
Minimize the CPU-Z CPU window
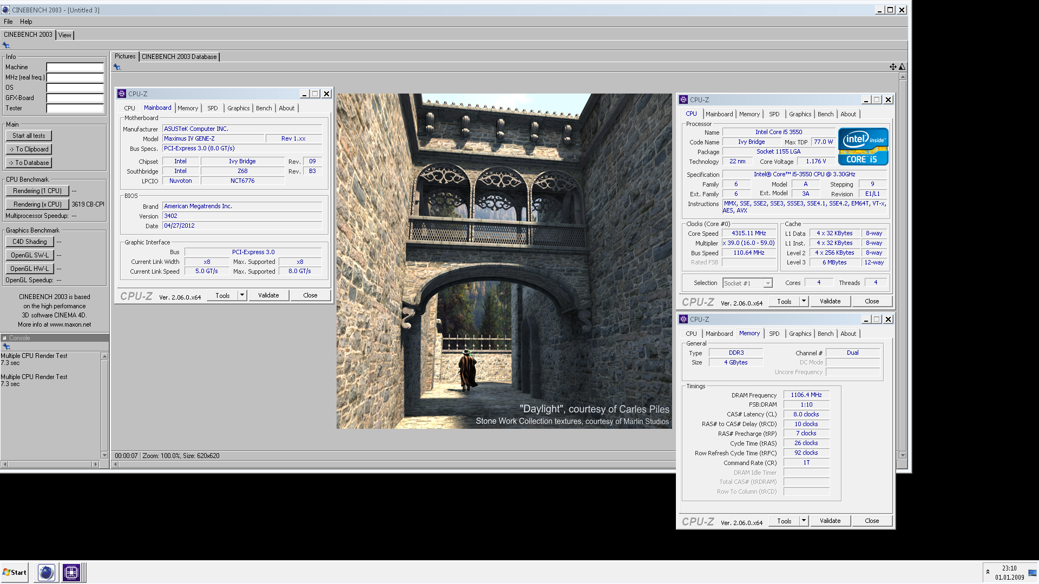[x=866, y=100]
